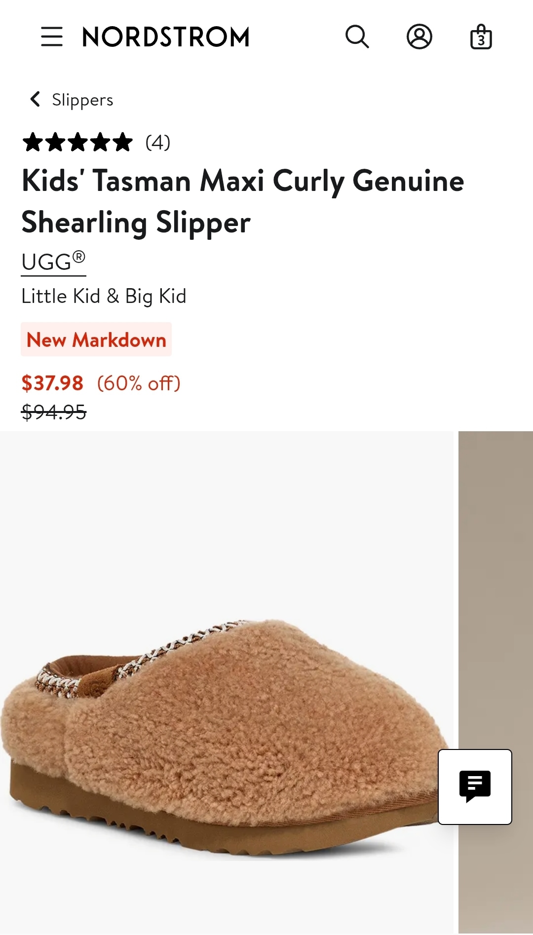Tap the item count 3 on the bag
The image size is (533, 935).
481,40
